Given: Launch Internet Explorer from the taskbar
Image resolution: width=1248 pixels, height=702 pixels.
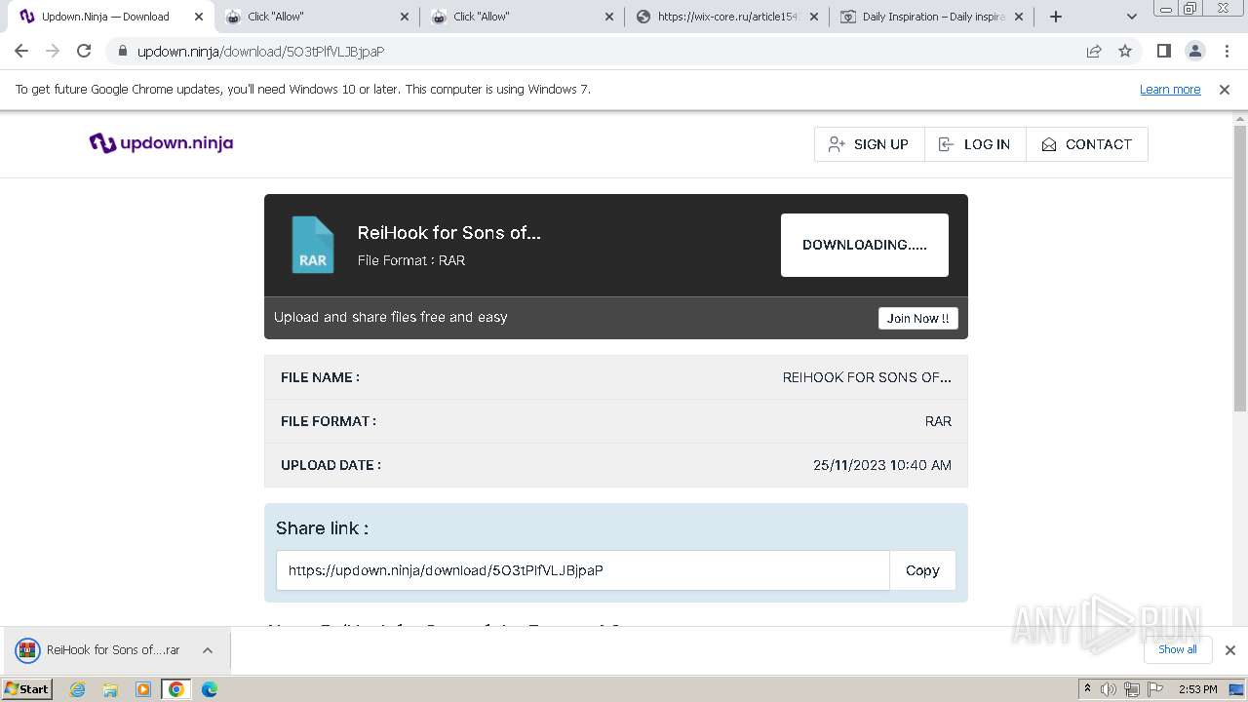Looking at the screenshot, I should click(x=78, y=689).
